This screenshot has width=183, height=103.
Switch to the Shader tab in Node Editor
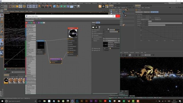(98, 23)
